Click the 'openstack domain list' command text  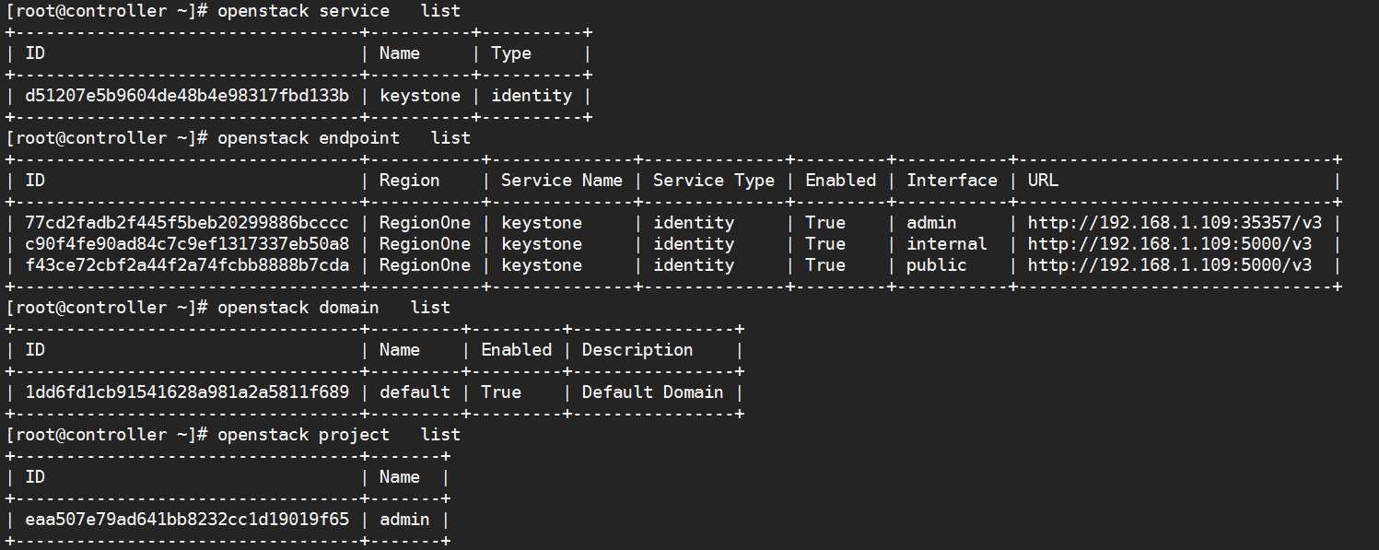(x=333, y=308)
